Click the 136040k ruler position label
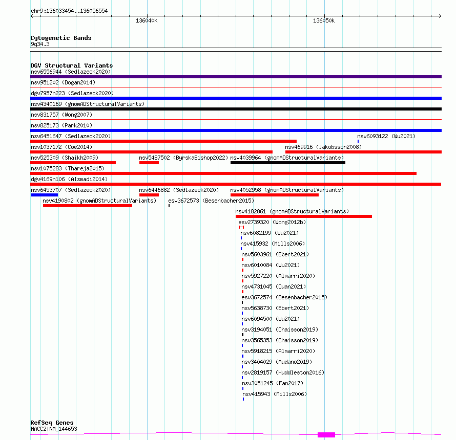Screen dimensions: 456x440 pos(147,20)
